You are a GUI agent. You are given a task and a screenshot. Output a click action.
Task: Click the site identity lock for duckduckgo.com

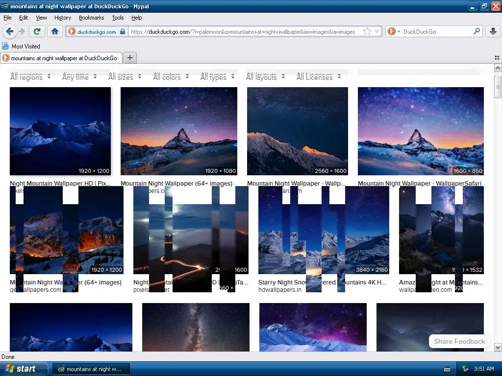[97, 32]
